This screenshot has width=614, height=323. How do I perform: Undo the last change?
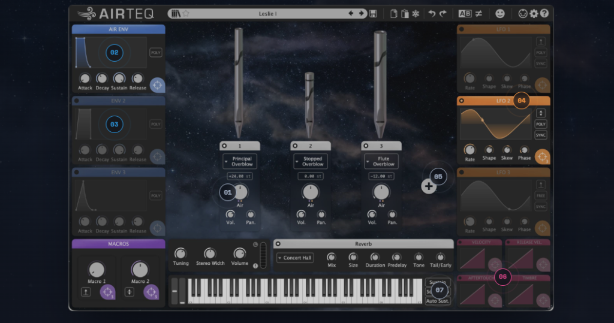(x=432, y=14)
